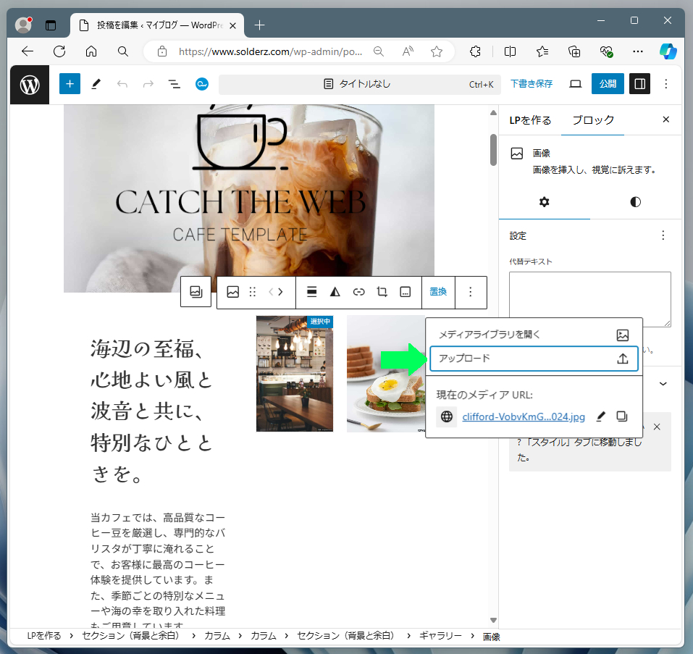Viewport: 693px width, 654px height.
Task: Dismiss the スタイル tab notice
Action: [657, 427]
